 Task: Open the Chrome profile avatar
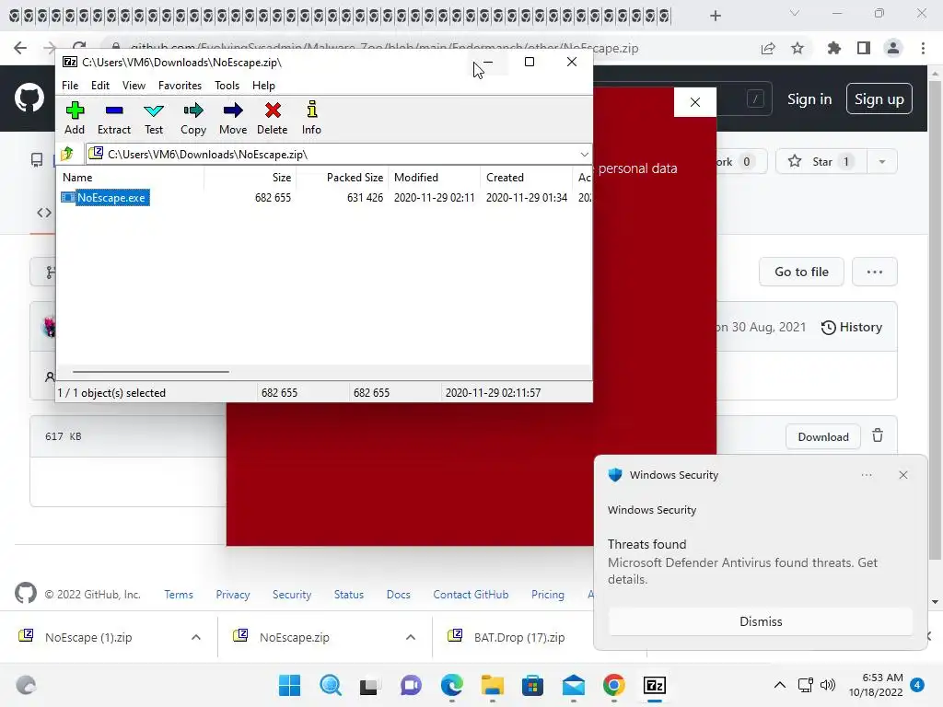tap(893, 48)
